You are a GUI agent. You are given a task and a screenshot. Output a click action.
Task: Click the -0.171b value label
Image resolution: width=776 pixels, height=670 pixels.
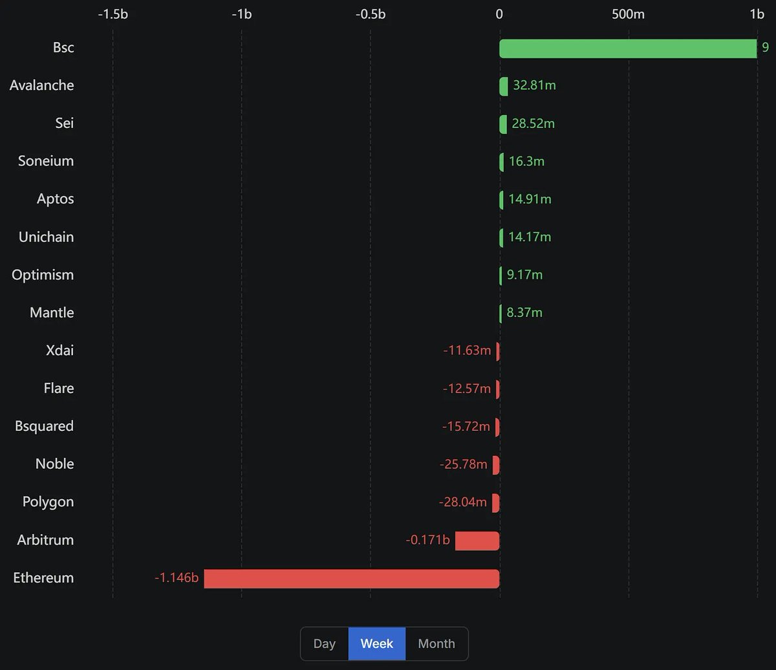pos(427,540)
